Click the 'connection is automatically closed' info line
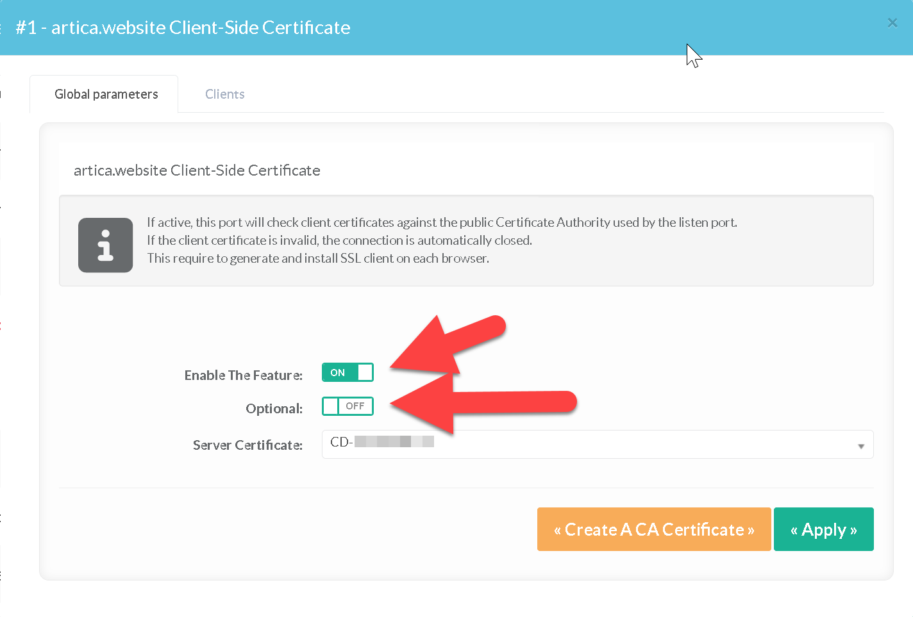 click(x=339, y=240)
